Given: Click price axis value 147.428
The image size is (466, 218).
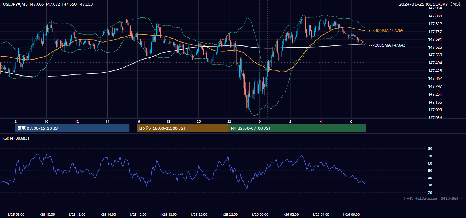Looking at the screenshot, I should pos(435,71).
